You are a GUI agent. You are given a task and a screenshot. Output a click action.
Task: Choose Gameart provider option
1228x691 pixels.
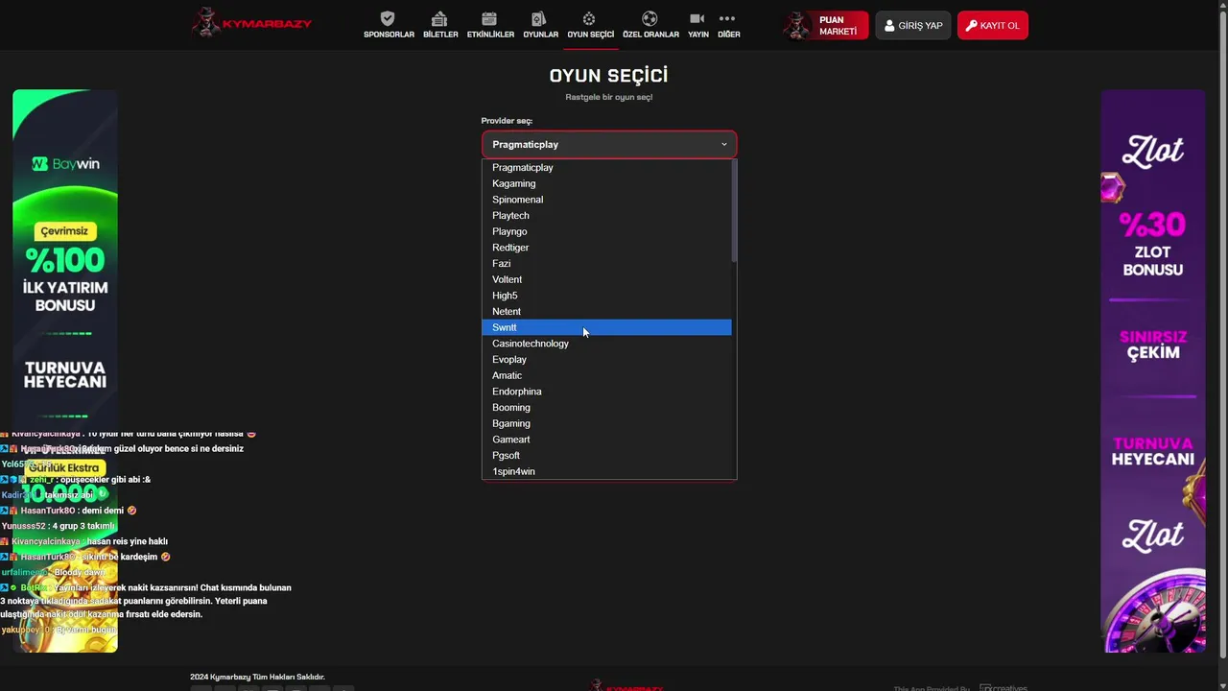606,440
